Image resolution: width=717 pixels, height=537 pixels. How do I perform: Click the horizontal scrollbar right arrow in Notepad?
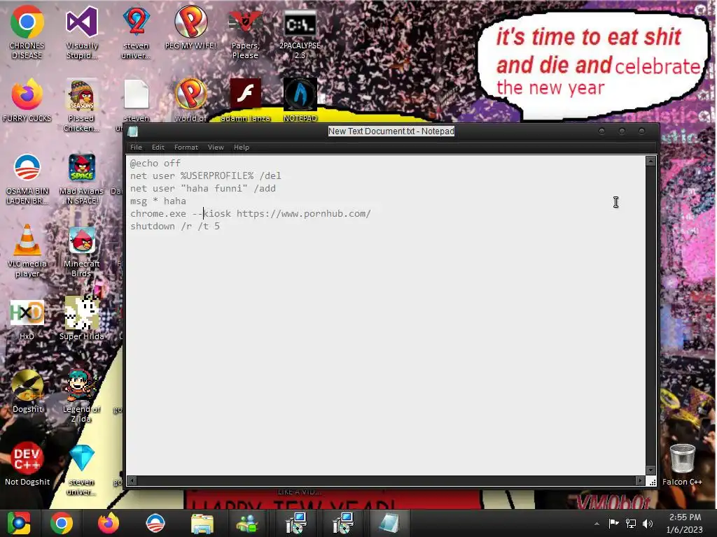click(640, 481)
